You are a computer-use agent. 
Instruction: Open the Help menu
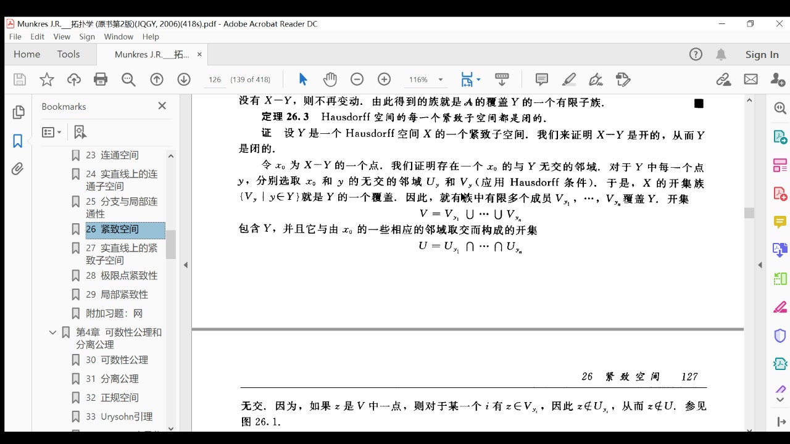coord(151,37)
